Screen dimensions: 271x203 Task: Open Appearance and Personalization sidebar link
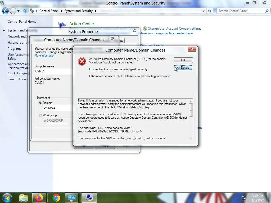click(17, 66)
